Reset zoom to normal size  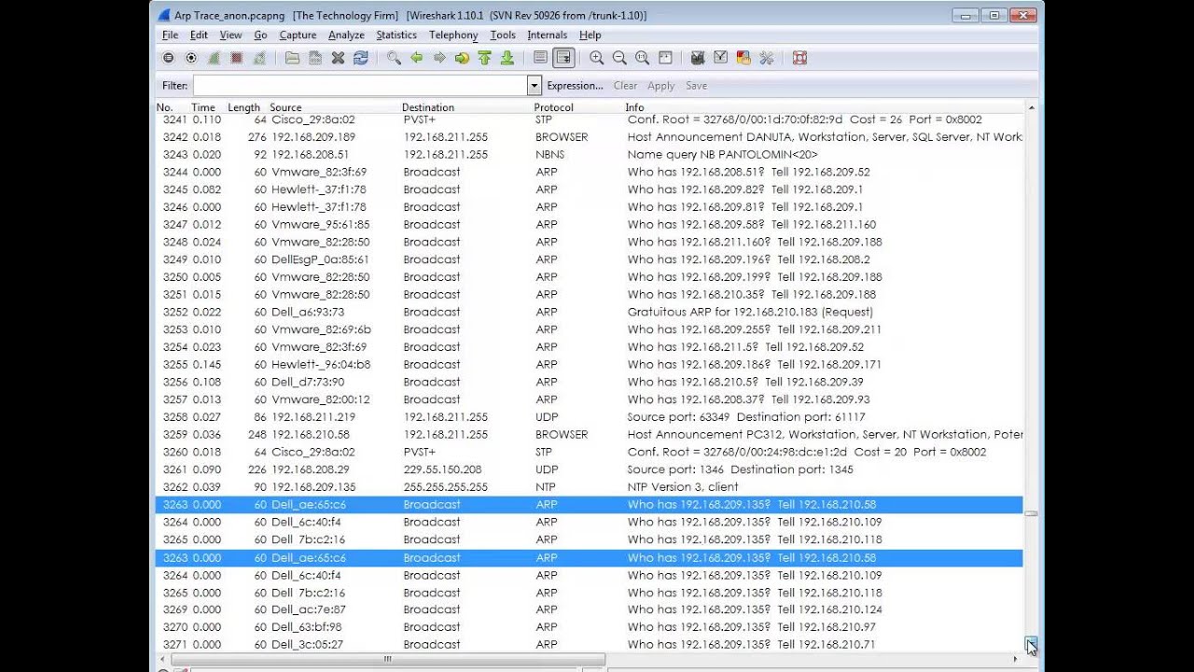642,58
